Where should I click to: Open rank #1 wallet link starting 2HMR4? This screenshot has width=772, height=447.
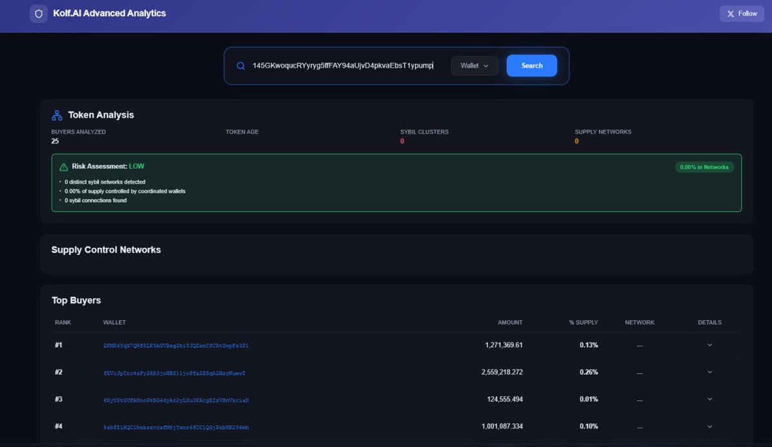point(176,346)
